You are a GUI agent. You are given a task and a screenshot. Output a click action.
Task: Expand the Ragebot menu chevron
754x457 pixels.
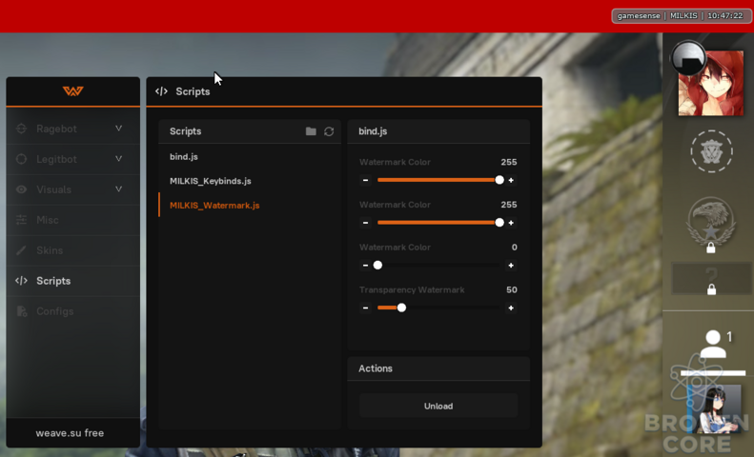(118, 129)
